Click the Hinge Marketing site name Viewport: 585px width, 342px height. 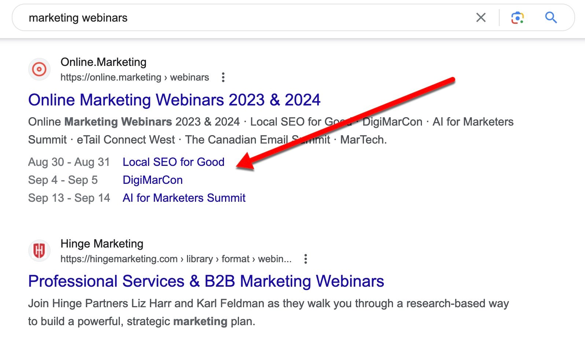tap(102, 244)
